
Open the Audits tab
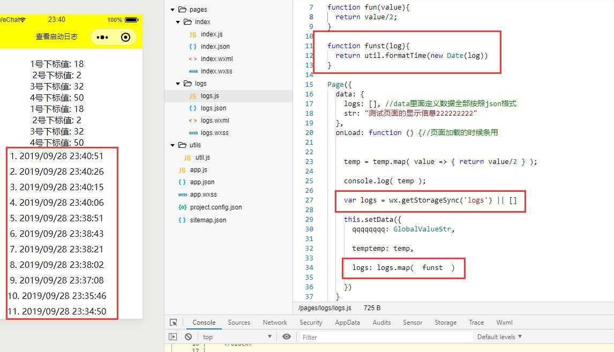(x=382, y=322)
